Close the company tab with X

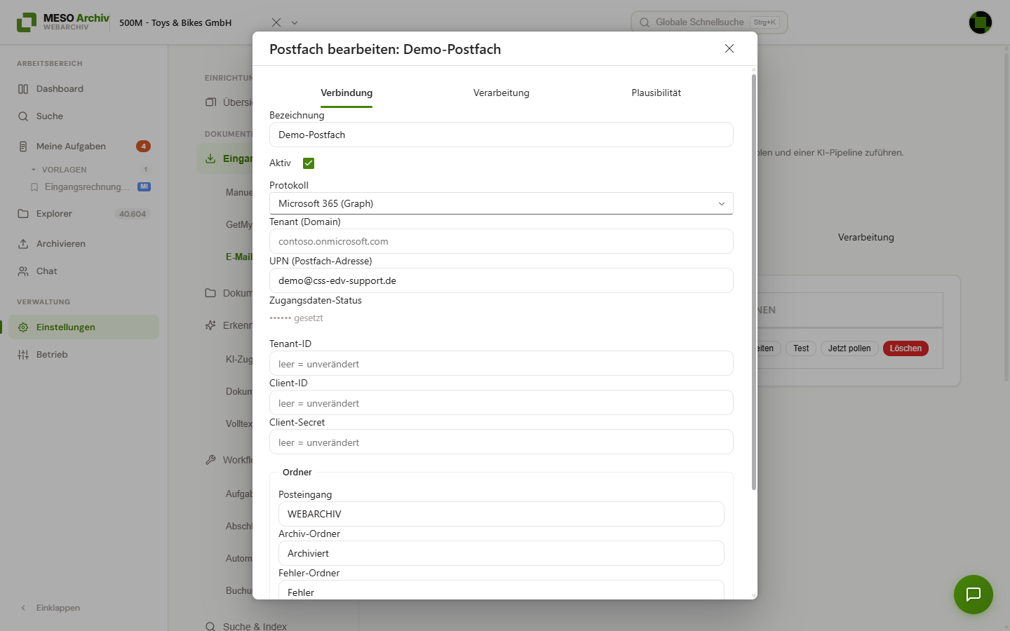click(276, 22)
